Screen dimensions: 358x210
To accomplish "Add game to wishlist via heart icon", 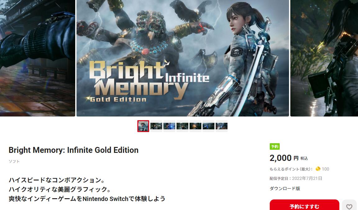I will tap(350, 205).
